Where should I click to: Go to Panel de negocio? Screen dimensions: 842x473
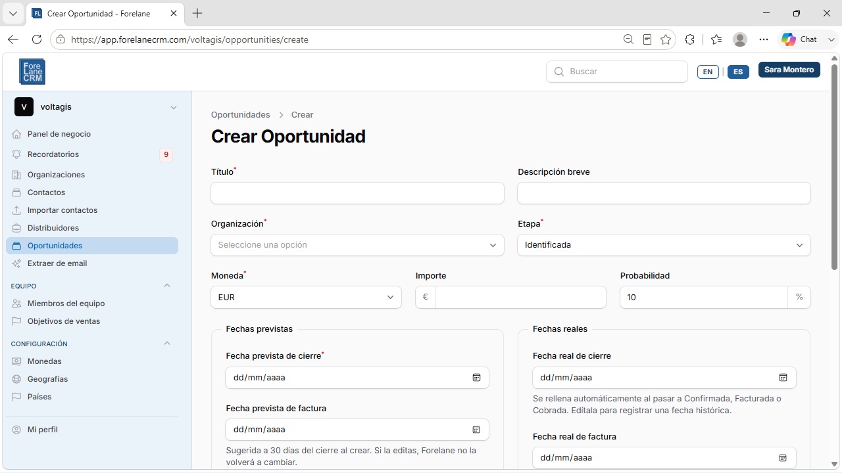click(x=92, y=134)
